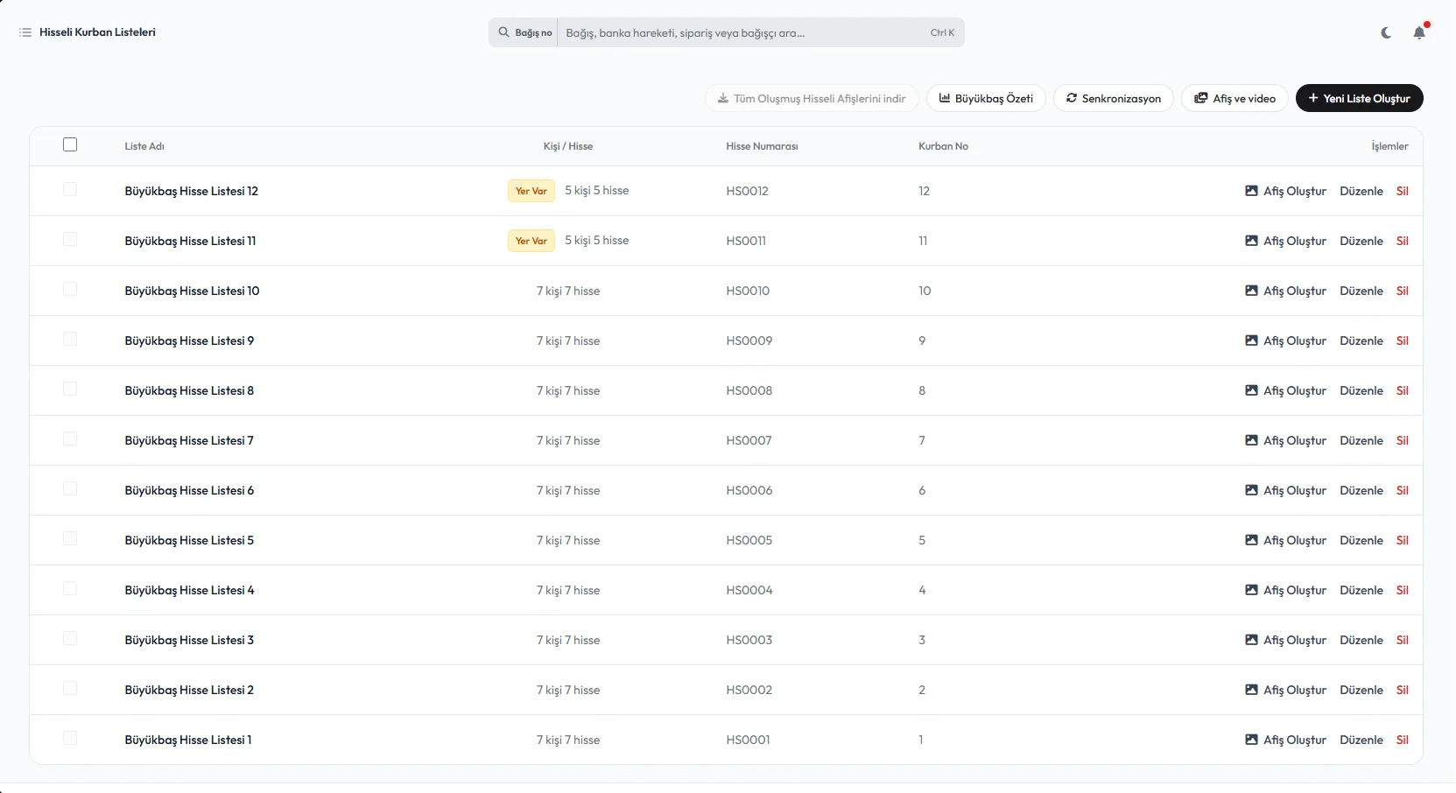The height and width of the screenshot is (793, 1456).
Task: Run 'Senkronizasyon' sync
Action: [1113, 98]
